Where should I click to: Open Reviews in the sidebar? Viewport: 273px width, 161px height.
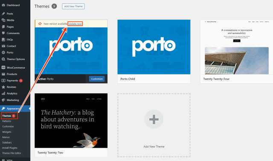pyautogui.click(x=12, y=87)
